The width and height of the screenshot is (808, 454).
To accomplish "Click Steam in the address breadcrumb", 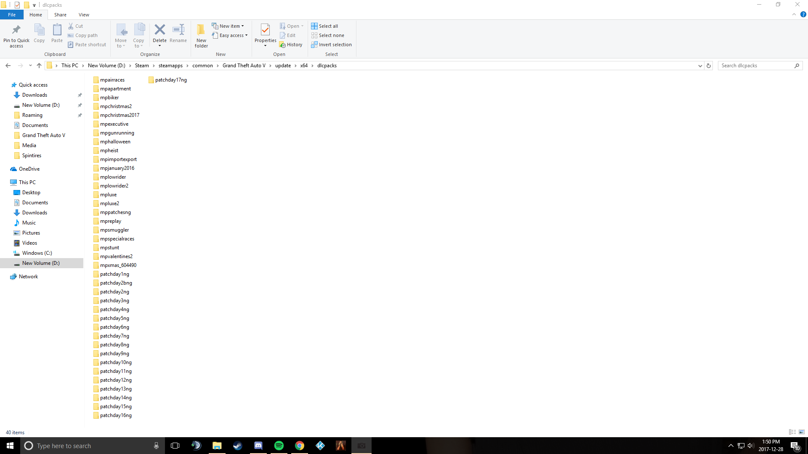I will [142, 66].
